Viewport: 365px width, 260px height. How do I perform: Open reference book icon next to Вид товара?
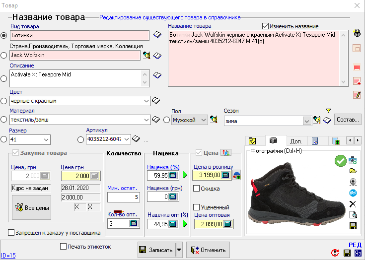coord(157,35)
